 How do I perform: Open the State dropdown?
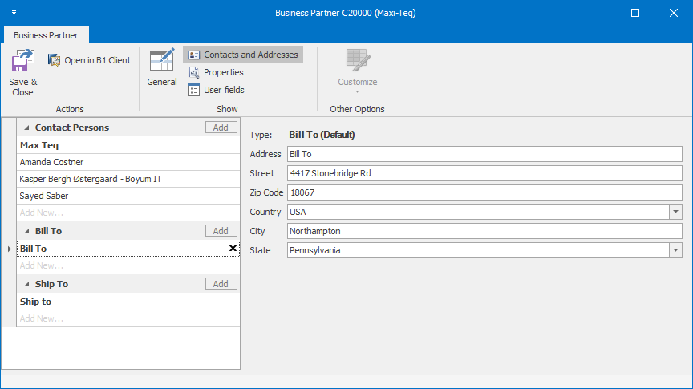tap(676, 250)
